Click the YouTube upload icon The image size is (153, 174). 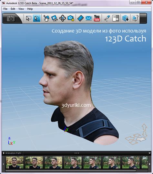[97, 18]
